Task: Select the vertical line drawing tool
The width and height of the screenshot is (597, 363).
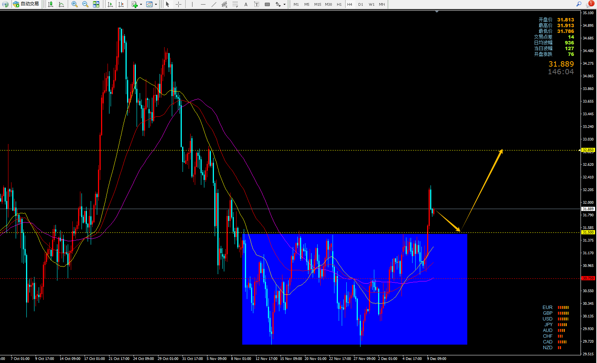Action: click(192, 4)
